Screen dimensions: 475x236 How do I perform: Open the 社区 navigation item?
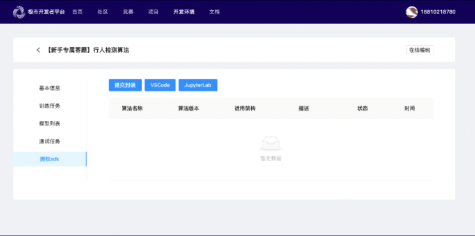pos(103,12)
